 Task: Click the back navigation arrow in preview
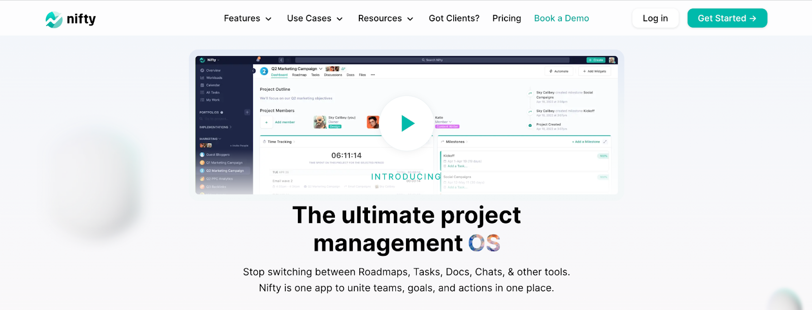pos(281,60)
